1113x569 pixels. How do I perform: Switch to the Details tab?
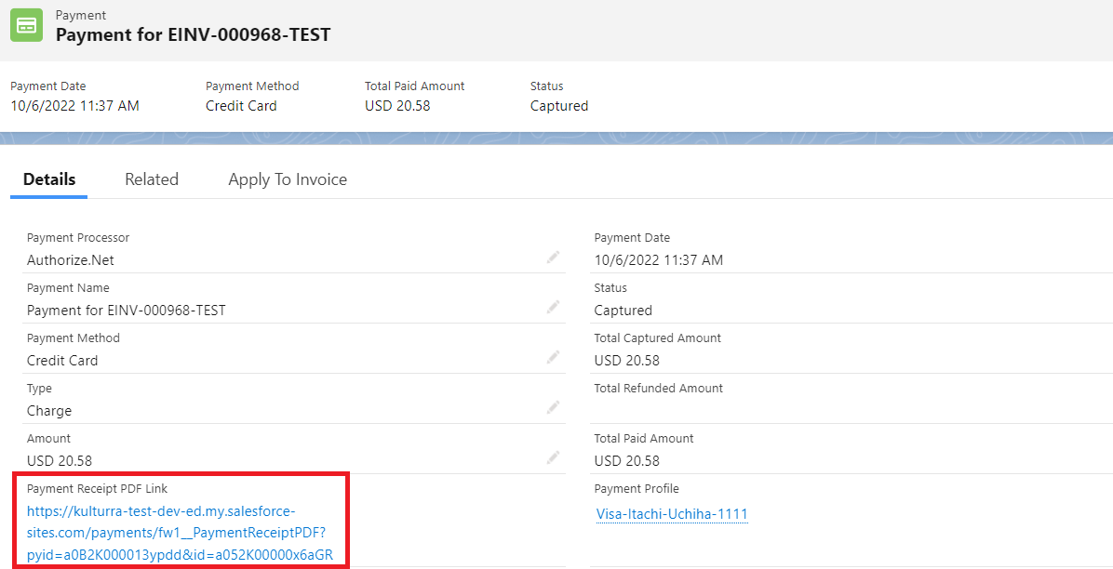point(49,179)
